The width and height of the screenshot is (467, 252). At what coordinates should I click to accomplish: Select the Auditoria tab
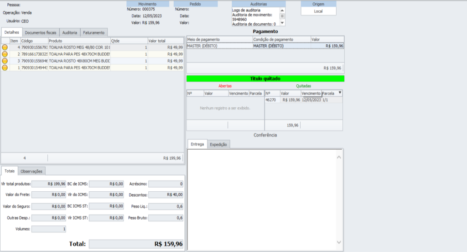click(x=69, y=32)
